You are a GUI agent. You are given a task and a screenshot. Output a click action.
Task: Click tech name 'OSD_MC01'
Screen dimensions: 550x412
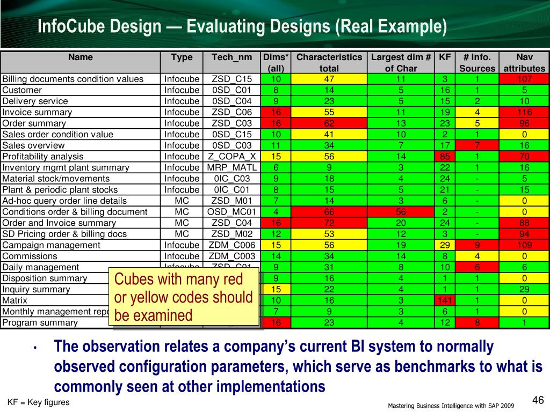tap(231, 212)
